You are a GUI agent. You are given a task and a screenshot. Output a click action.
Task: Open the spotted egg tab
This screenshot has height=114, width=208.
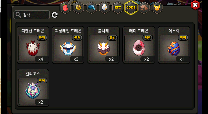coord(105,8)
